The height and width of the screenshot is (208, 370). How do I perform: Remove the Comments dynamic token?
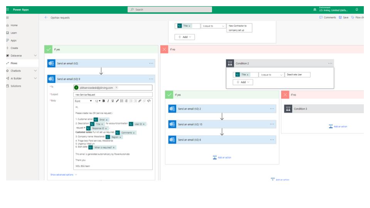[134, 133]
